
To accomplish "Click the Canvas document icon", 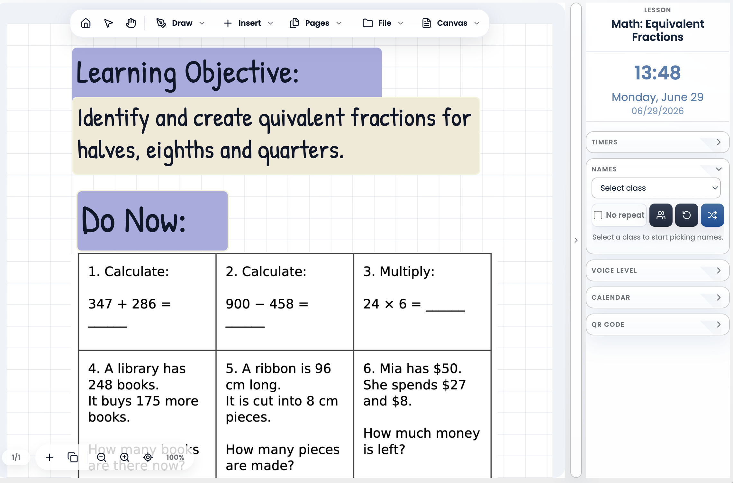I will click(426, 23).
